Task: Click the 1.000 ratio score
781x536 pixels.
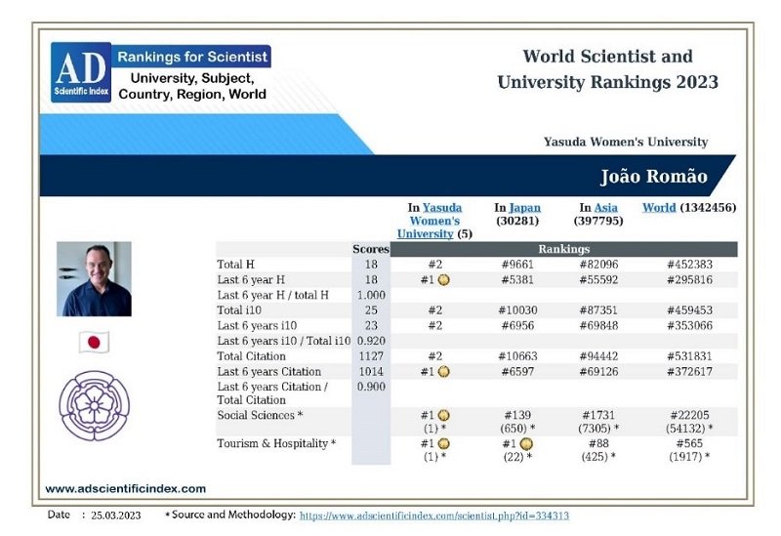Action: click(x=371, y=295)
